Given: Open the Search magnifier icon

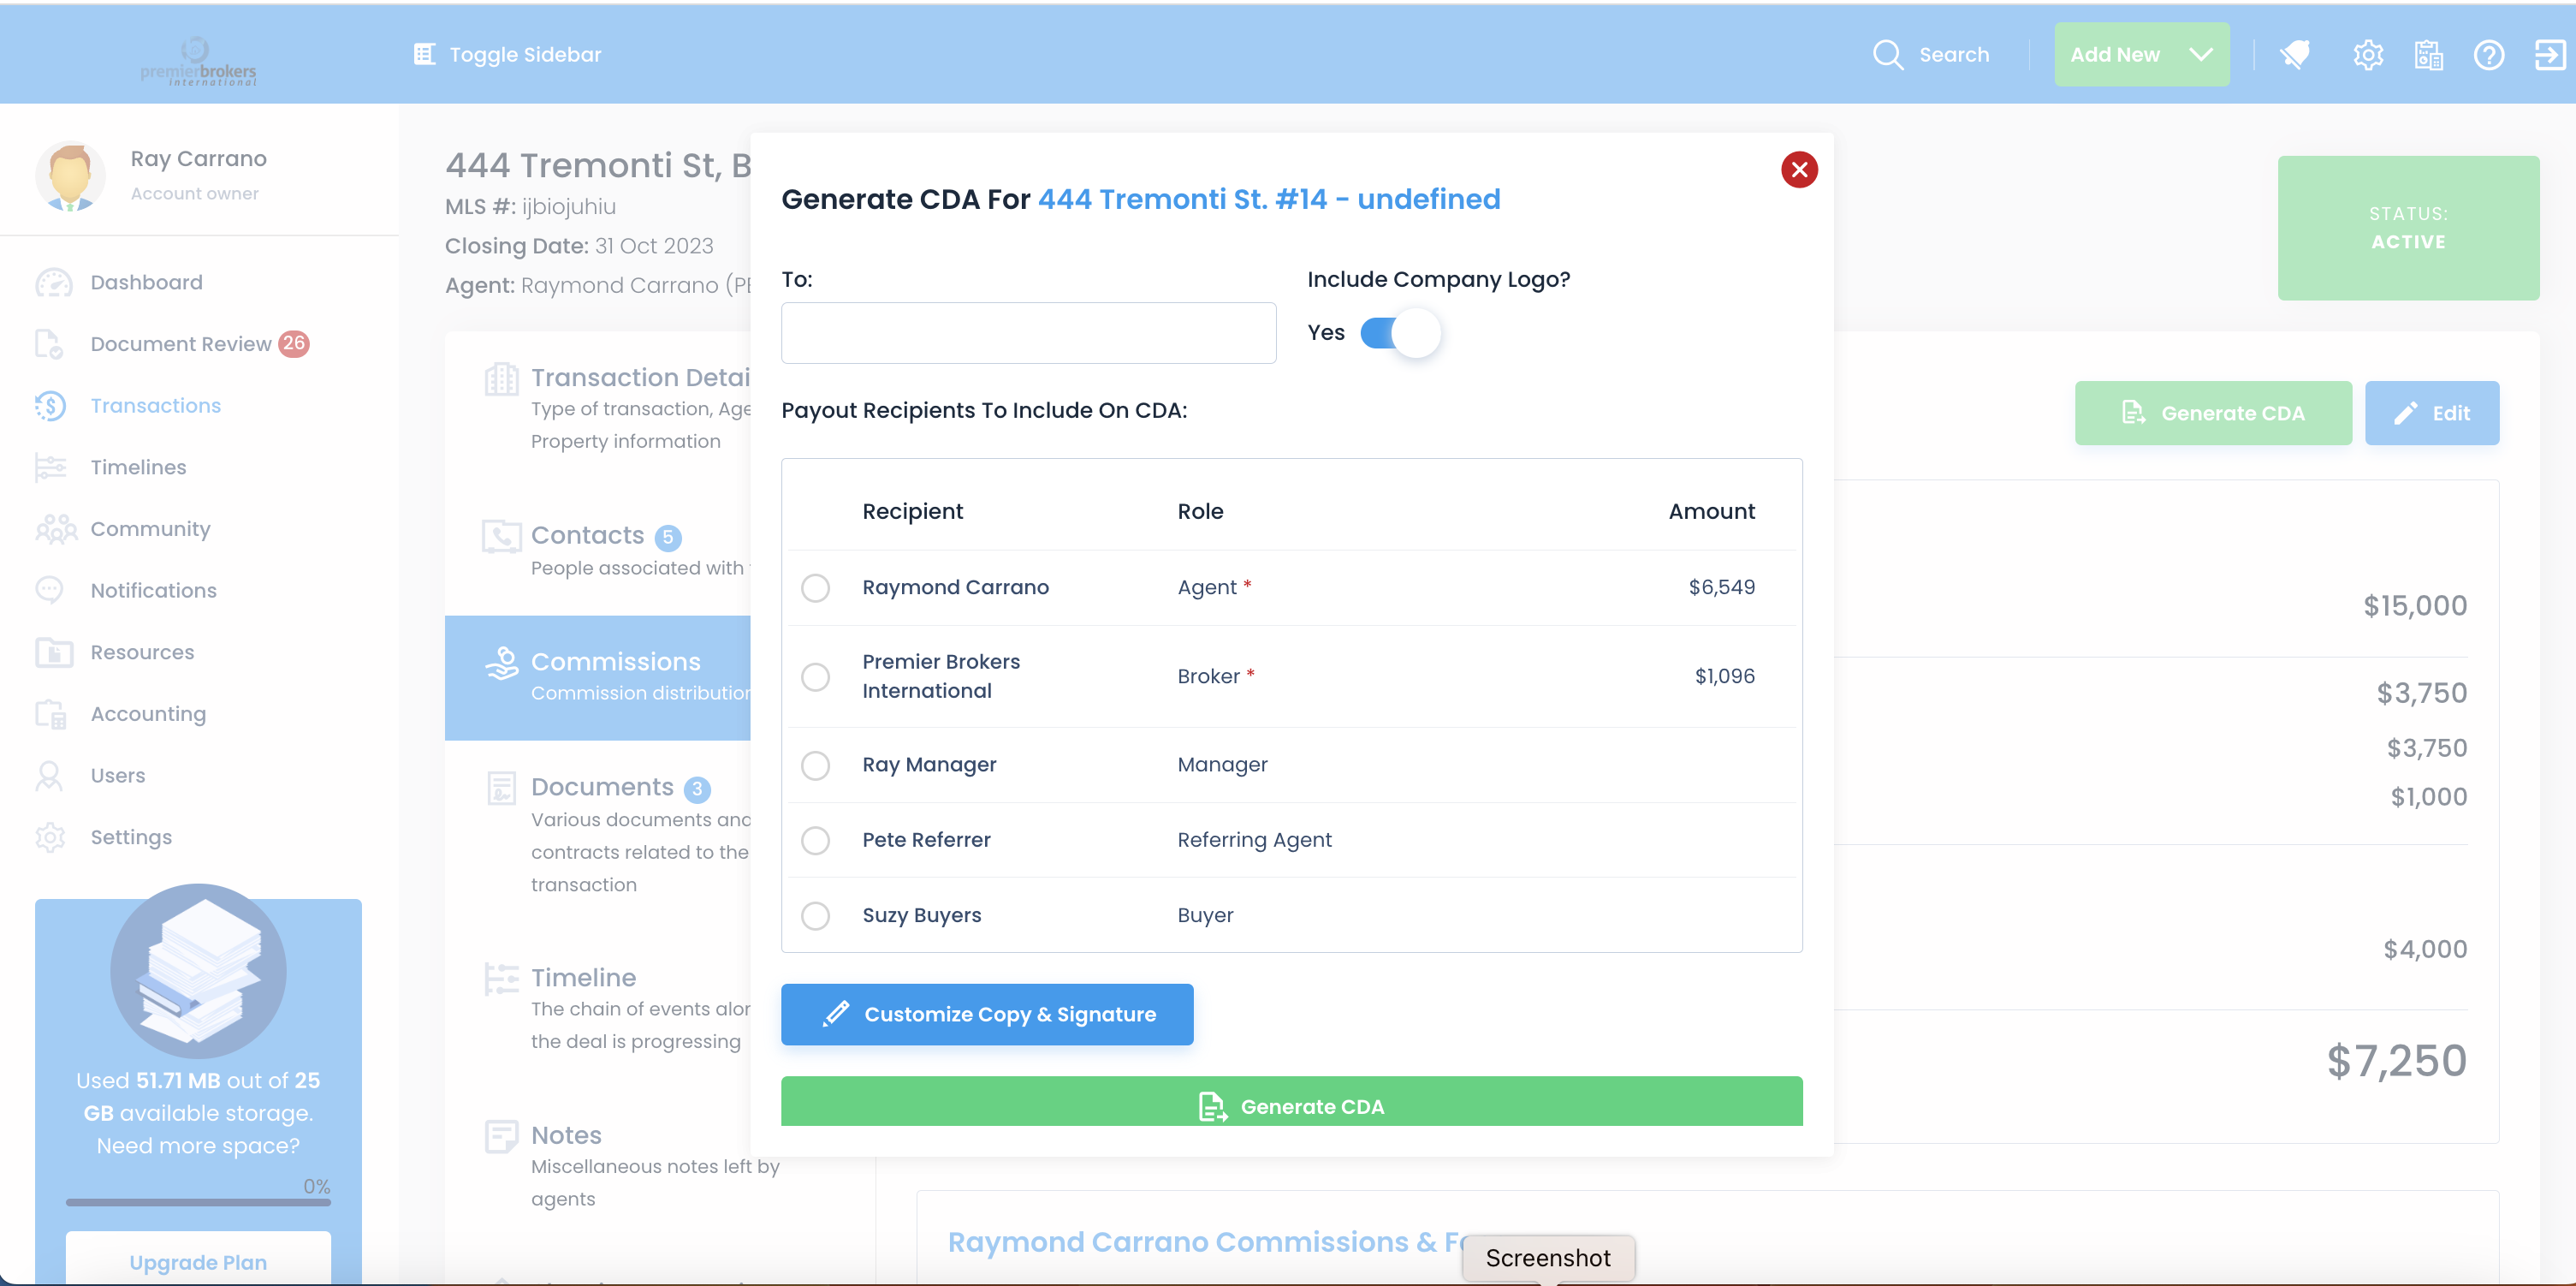Looking at the screenshot, I should pos(1887,54).
